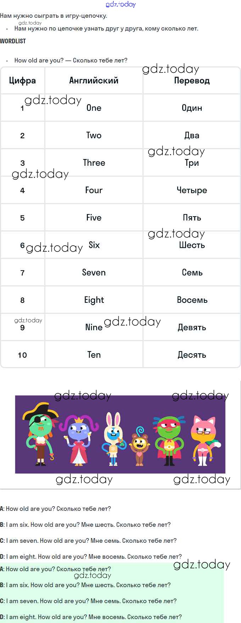Screen dimensions: 241x623
Task: Select the "Десять" translation cell
Action: click(x=192, y=355)
